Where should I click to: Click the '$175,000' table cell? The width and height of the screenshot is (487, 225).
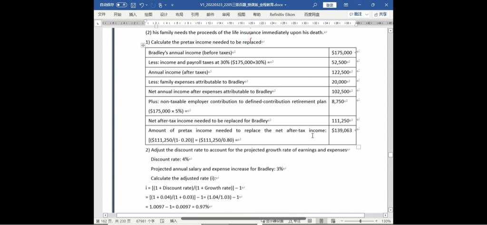tap(342, 52)
